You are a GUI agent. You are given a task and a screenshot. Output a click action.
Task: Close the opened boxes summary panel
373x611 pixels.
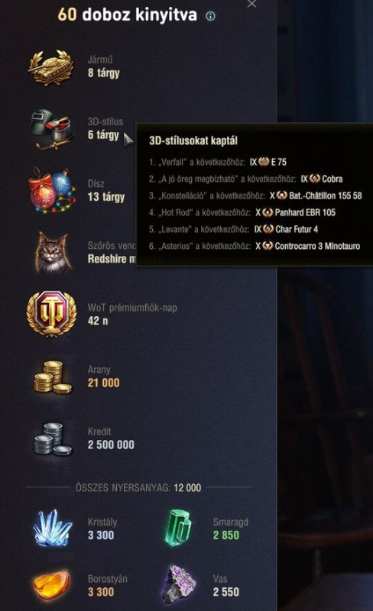pyautogui.click(x=252, y=4)
